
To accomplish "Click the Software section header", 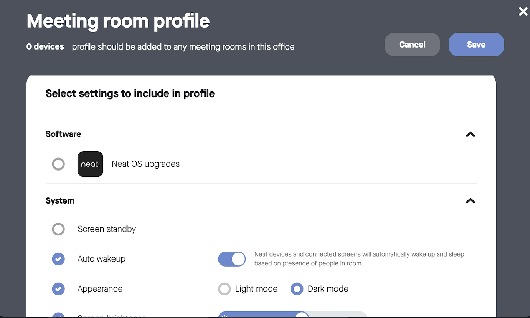I will coord(63,134).
